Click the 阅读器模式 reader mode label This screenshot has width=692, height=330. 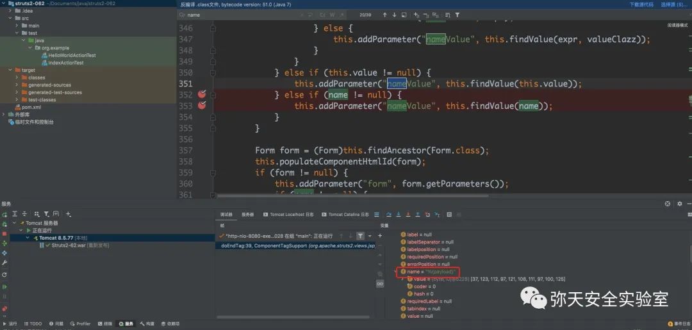[x=677, y=25]
